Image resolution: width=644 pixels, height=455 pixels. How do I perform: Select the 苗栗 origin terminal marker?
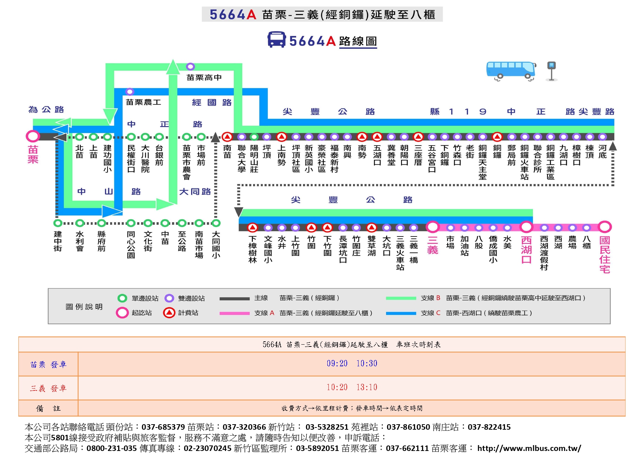(33, 136)
